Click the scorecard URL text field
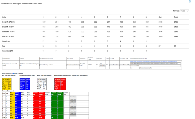The width and height of the screenshot is (195, 119). [155, 64]
